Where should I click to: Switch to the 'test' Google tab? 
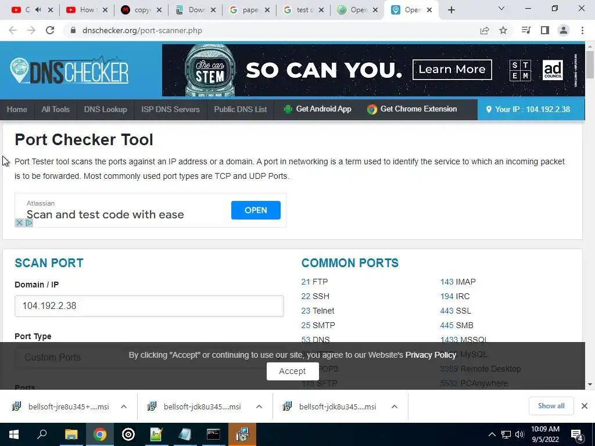click(303, 10)
